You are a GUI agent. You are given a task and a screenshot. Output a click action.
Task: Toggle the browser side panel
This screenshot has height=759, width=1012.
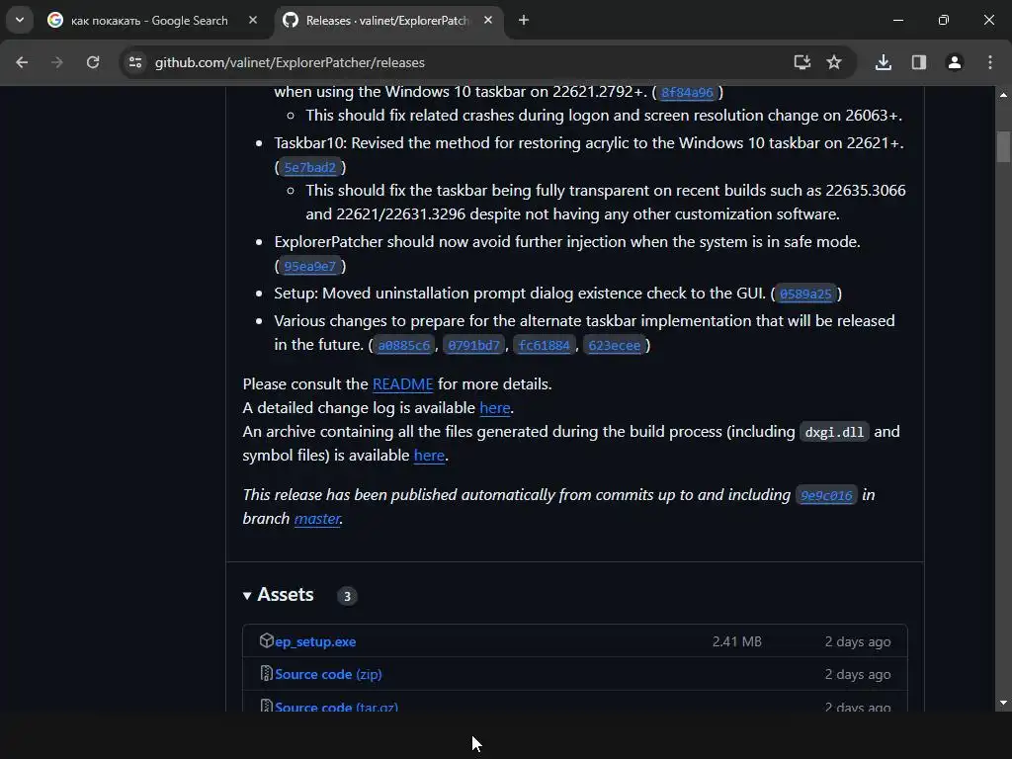[x=918, y=62]
